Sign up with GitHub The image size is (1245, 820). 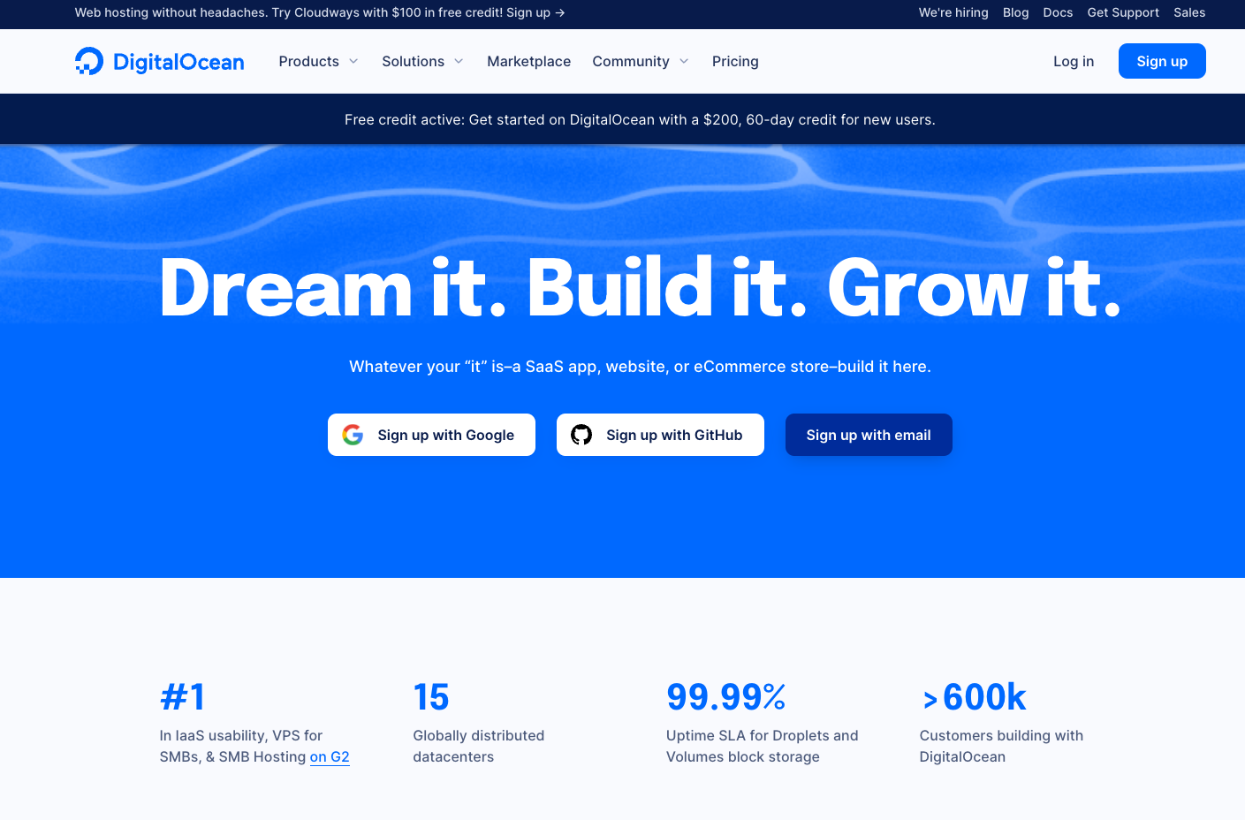tap(660, 435)
